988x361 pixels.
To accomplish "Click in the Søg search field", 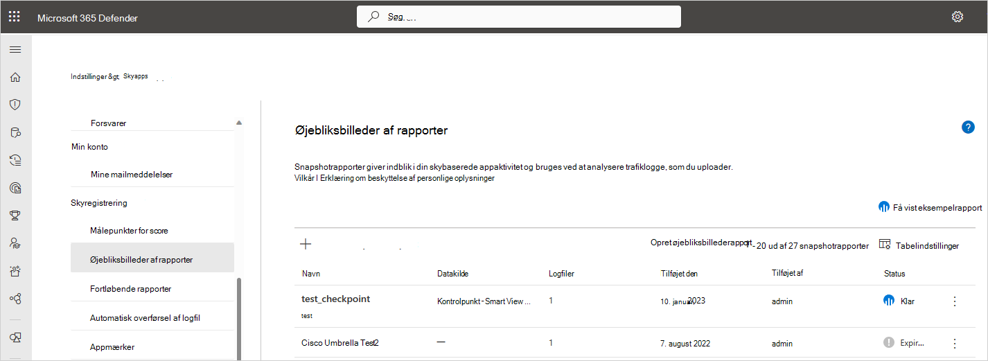I will 518,17.
